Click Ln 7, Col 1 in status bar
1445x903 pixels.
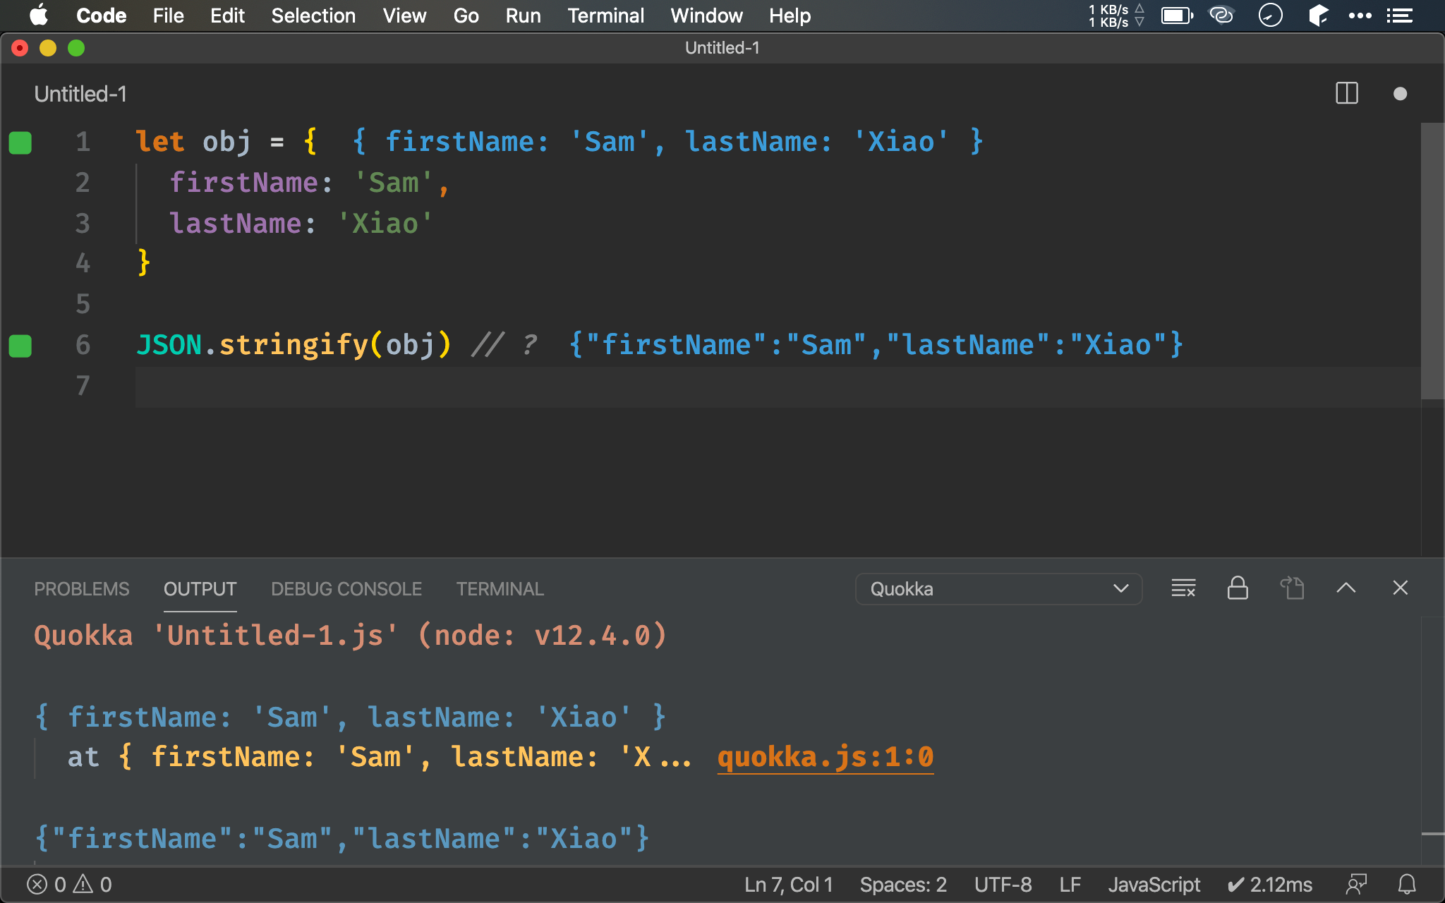click(x=788, y=885)
